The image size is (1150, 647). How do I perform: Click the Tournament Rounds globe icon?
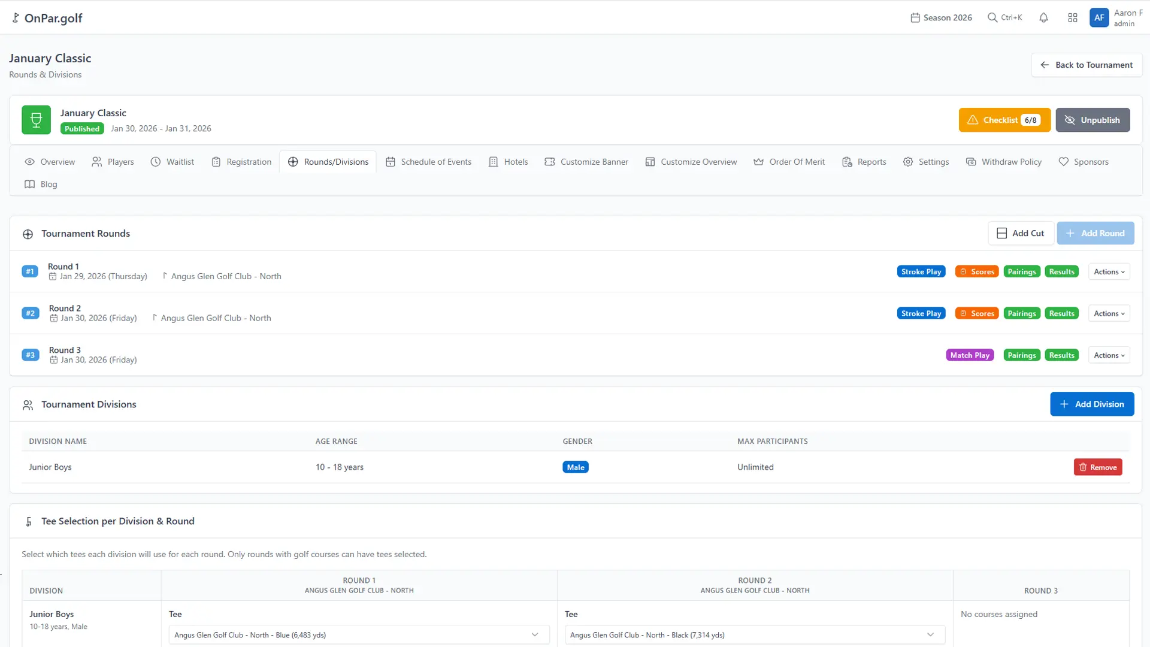pos(28,234)
